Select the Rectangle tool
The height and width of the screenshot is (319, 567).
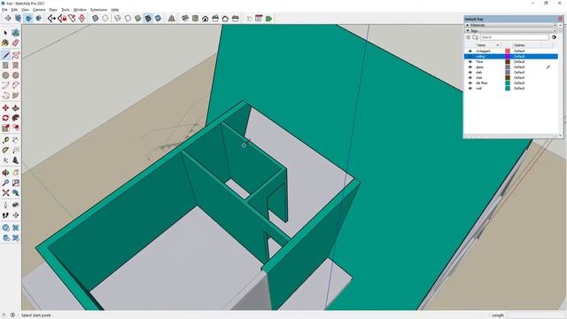5,66
